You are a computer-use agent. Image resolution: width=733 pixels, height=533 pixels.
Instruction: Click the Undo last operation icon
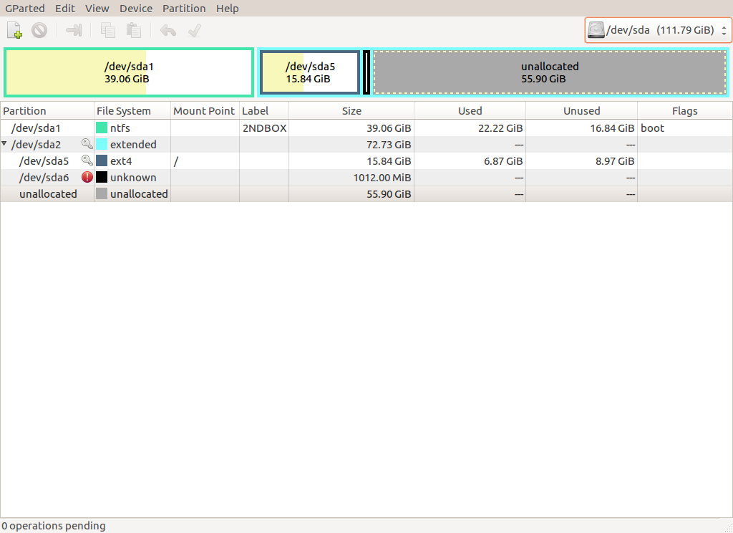coord(168,31)
